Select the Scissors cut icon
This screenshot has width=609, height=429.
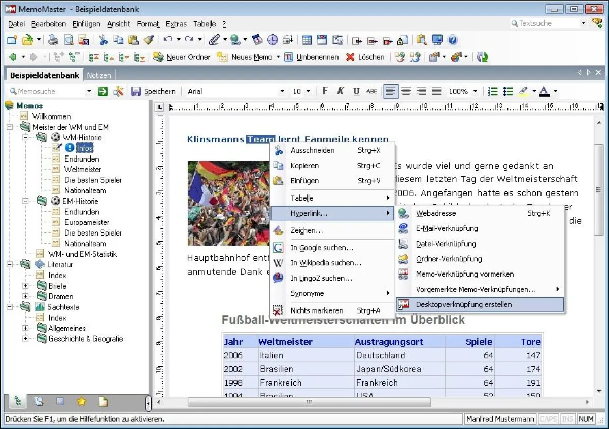coord(103,40)
